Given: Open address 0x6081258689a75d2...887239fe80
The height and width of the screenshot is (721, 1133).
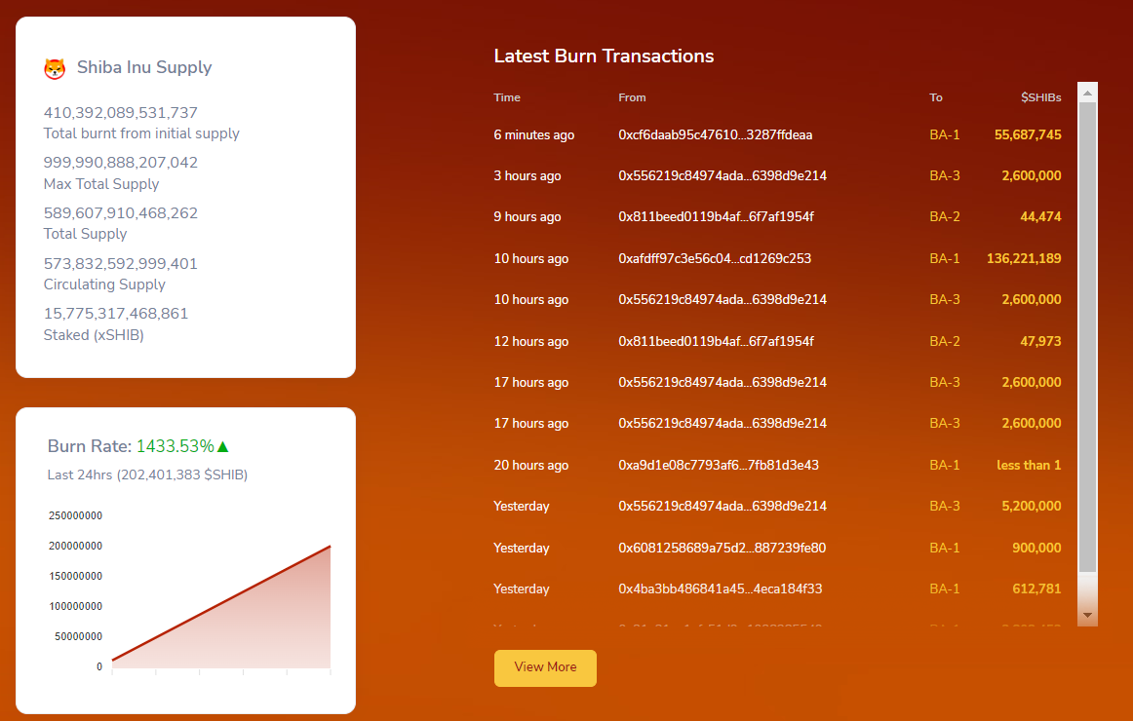Looking at the screenshot, I should (x=722, y=548).
